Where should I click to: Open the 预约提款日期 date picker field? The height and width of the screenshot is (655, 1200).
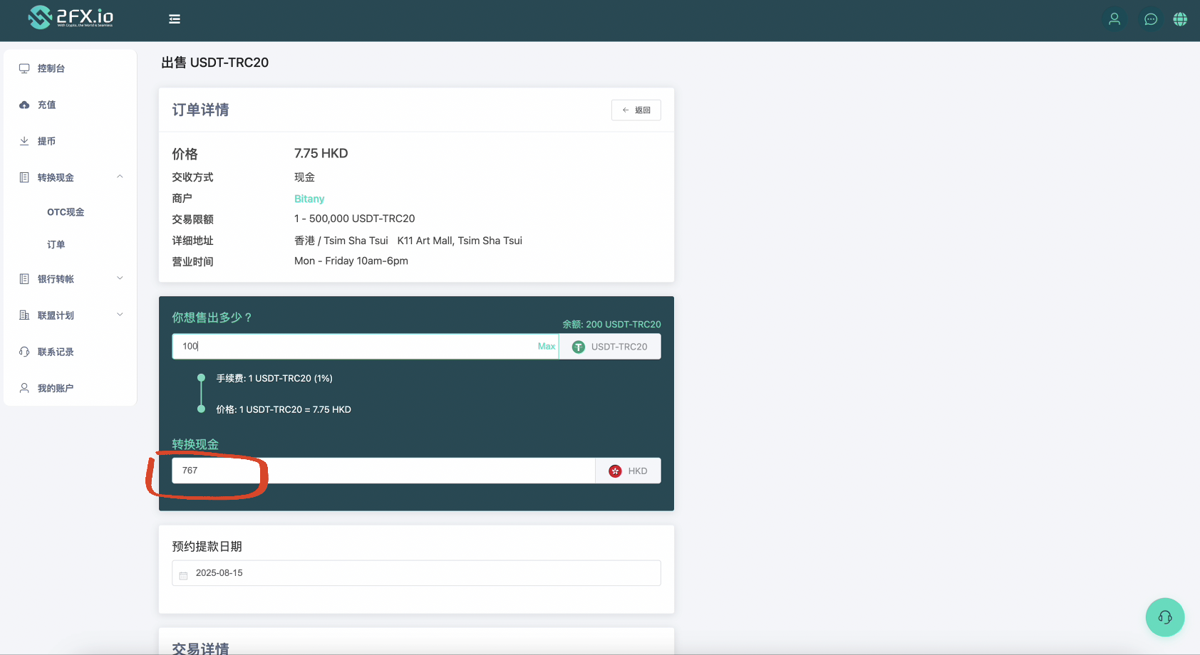pyautogui.click(x=416, y=573)
